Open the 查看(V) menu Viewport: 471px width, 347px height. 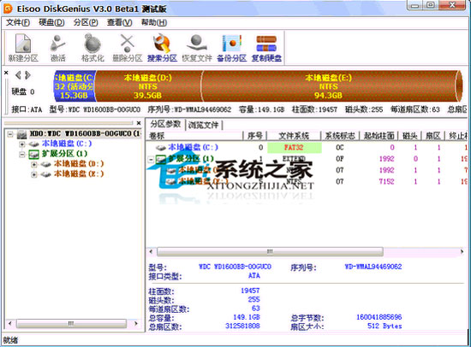click(x=120, y=22)
